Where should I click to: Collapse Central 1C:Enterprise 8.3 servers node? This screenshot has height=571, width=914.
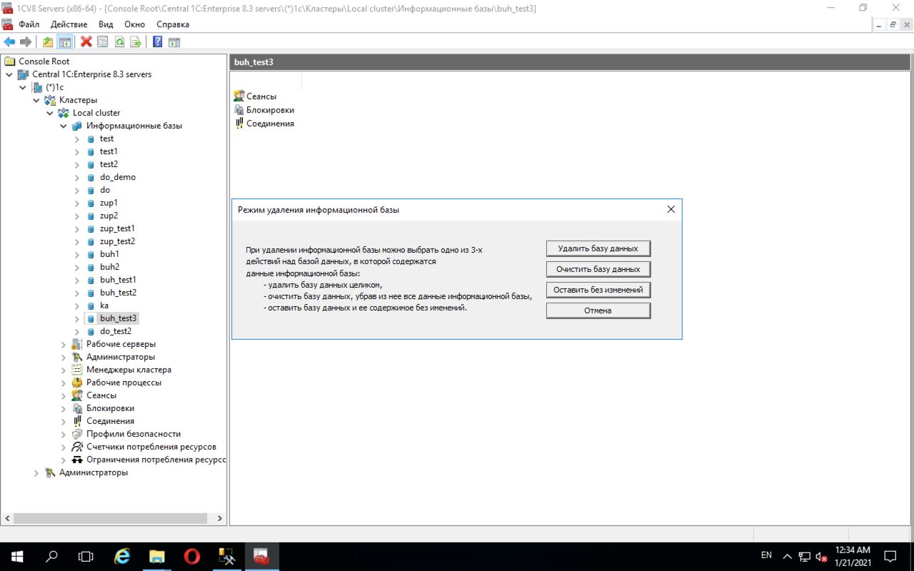(x=9, y=74)
